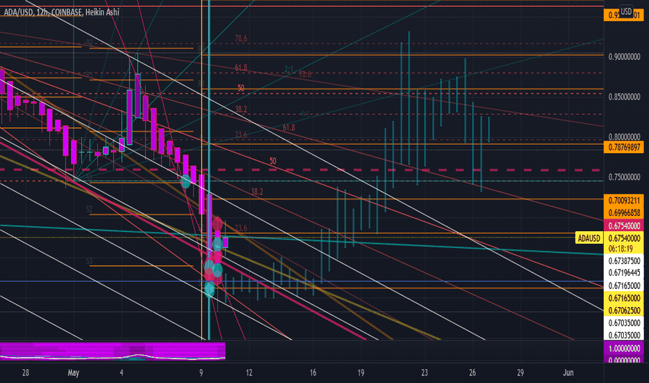The image size is (649, 383).
Task: Click the 0.75000000 price axis label
Action: point(624,177)
